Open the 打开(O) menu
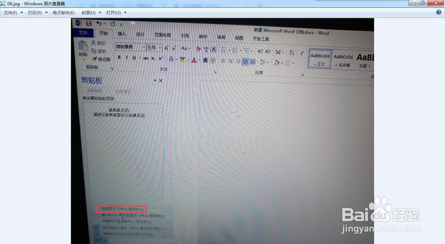This screenshot has height=244, width=445. (x=116, y=13)
